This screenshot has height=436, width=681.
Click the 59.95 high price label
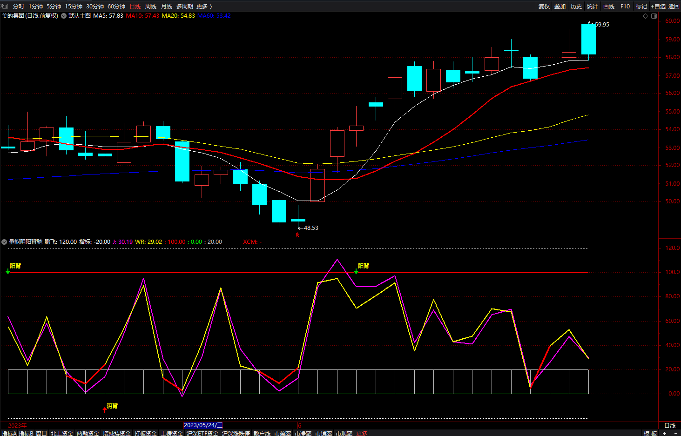602,25
